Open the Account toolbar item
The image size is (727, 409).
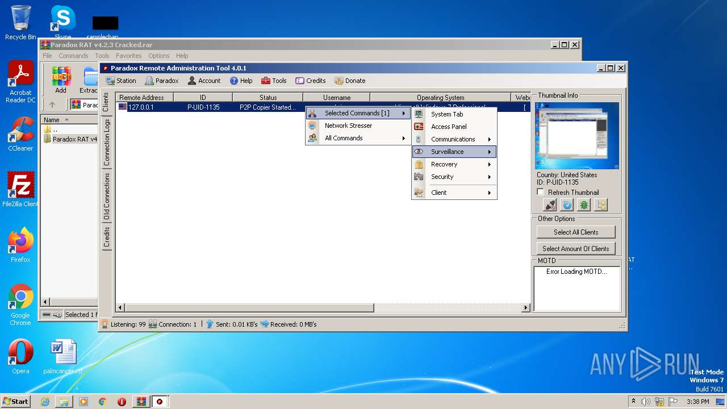[x=204, y=81]
